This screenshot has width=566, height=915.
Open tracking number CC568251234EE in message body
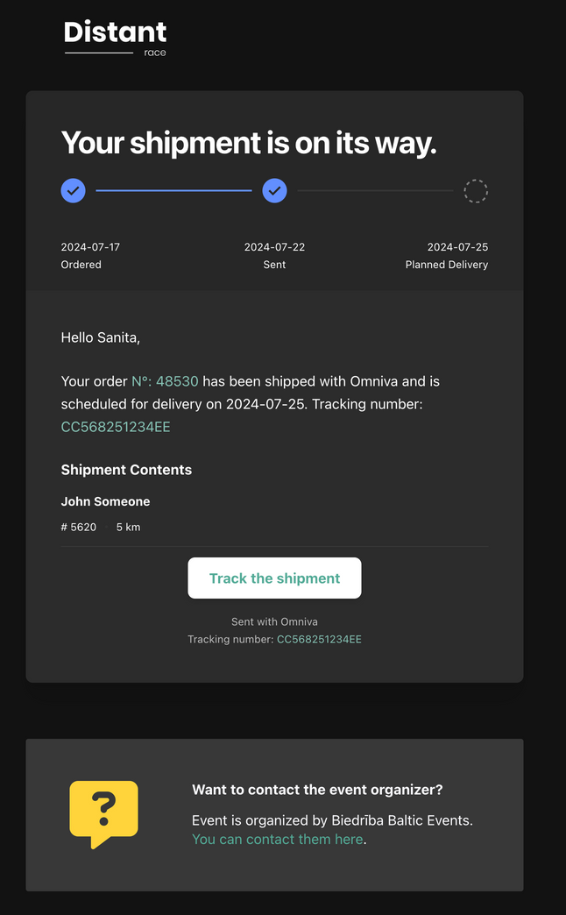click(x=116, y=427)
